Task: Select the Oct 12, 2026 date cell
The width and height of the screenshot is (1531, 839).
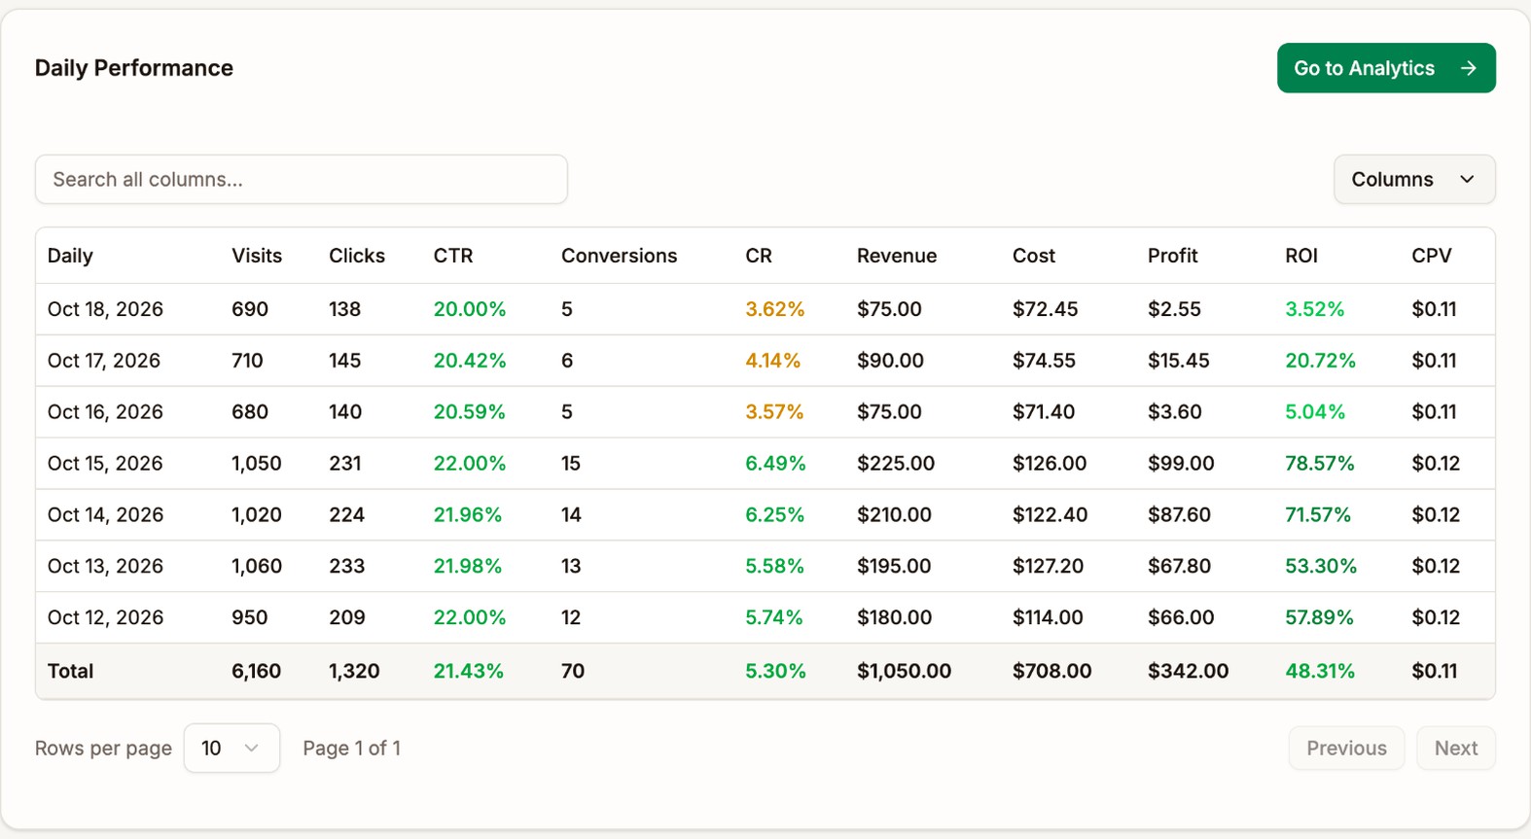Action: (x=105, y=618)
